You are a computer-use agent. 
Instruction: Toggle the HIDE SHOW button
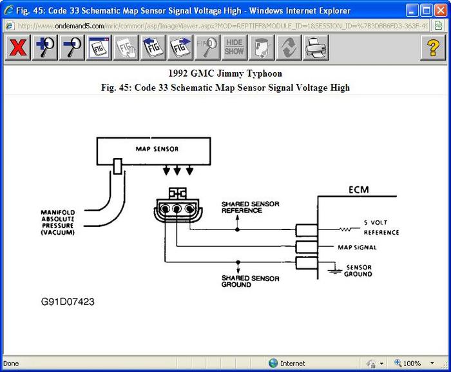pyautogui.click(x=235, y=48)
